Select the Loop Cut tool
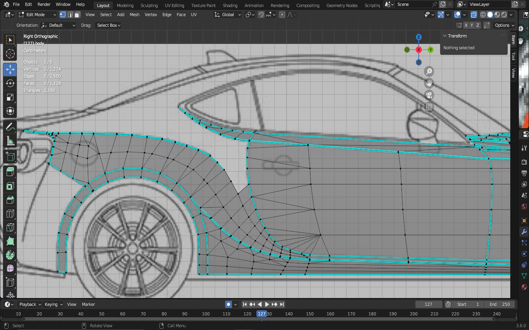This screenshot has width=529, height=330. pyautogui.click(x=10, y=214)
